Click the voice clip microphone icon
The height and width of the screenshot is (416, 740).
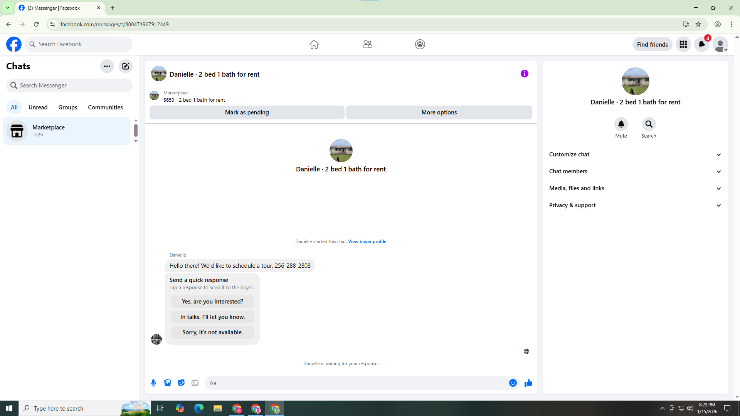point(153,383)
